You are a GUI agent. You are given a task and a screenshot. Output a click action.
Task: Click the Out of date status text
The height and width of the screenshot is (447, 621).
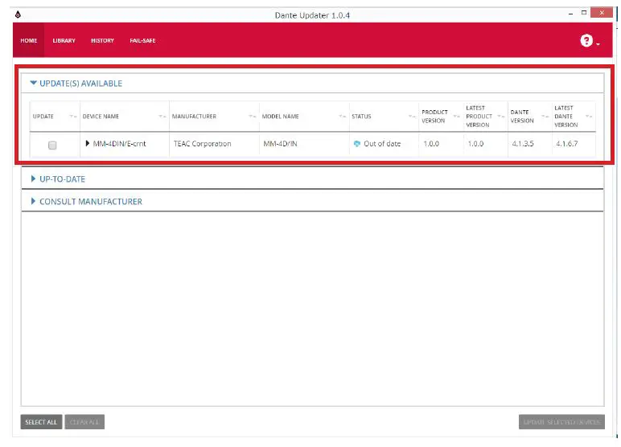pyautogui.click(x=382, y=144)
